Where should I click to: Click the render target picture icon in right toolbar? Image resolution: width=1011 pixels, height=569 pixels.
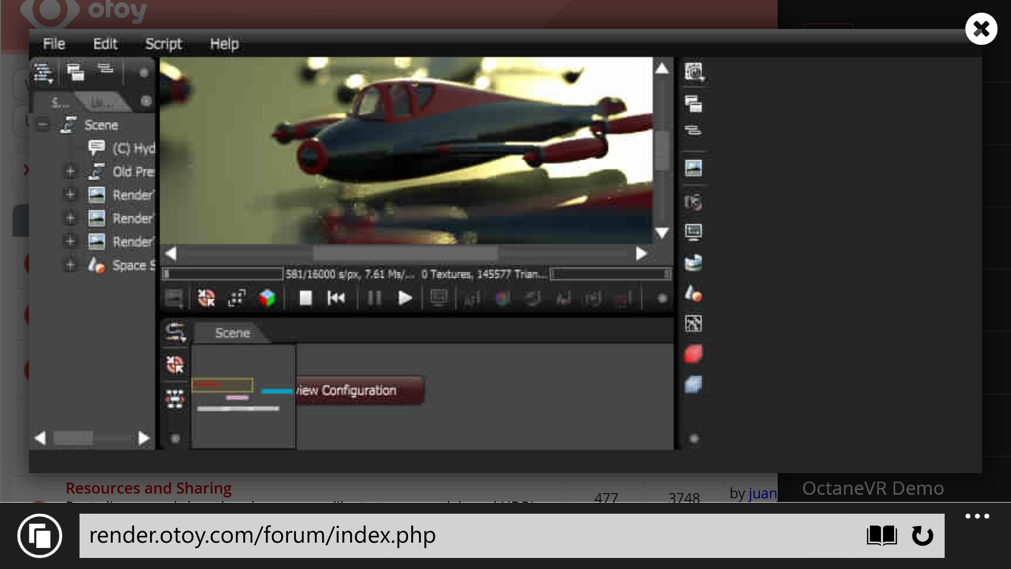693,169
